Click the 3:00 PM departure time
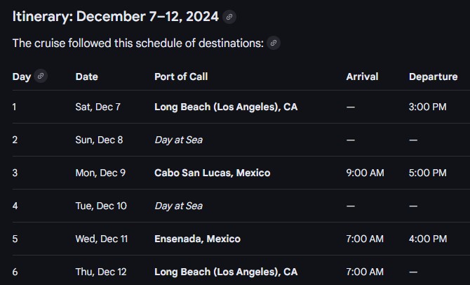470x285 pixels. [x=427, y=107]
